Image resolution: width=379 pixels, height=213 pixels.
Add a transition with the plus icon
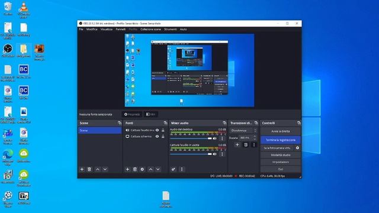tap(237, 144)
